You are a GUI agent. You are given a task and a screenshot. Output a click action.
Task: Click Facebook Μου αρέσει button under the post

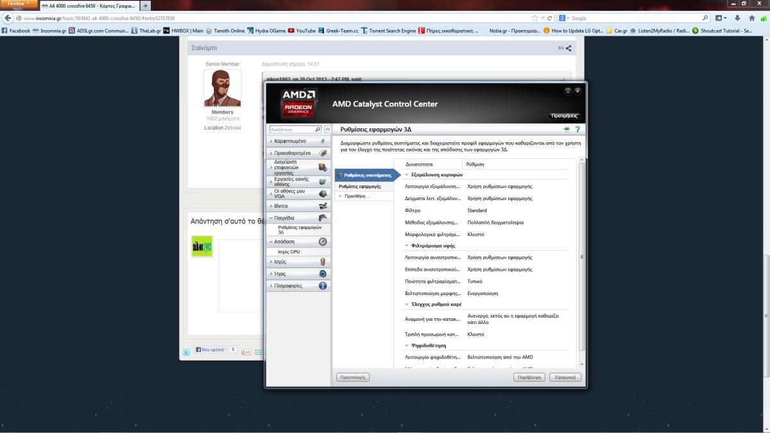click(x=210, y=350)
